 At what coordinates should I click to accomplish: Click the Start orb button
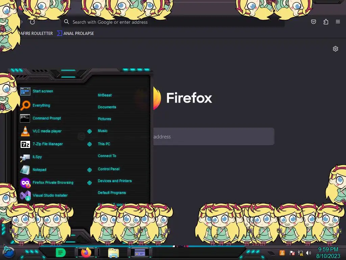(9, 253)
